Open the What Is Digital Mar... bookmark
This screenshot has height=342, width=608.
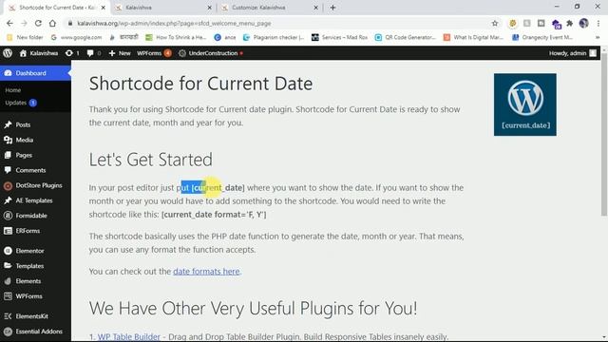pyautogui.click(x=473, y=37)
